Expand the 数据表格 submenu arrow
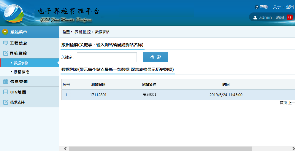Viewport: 295px width, 156px height. click(x=12, y=63)
